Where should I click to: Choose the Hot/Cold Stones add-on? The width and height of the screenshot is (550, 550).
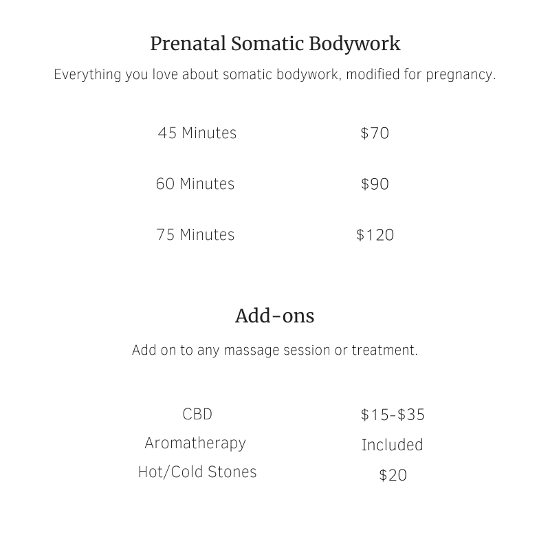(197, 472)
